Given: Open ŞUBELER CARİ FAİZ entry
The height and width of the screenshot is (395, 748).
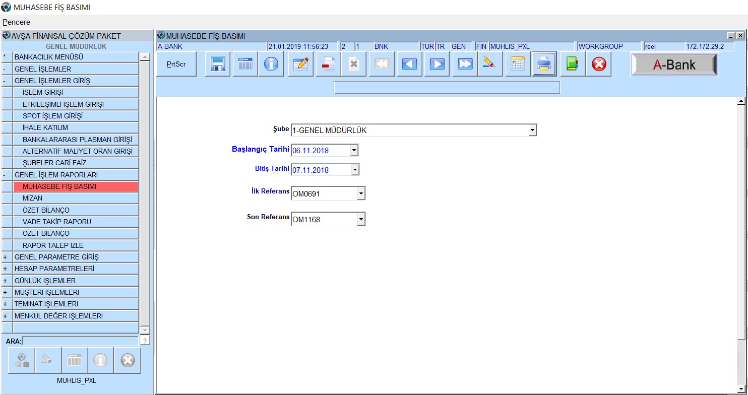Looking at the screenshot, I should (76, 163).
